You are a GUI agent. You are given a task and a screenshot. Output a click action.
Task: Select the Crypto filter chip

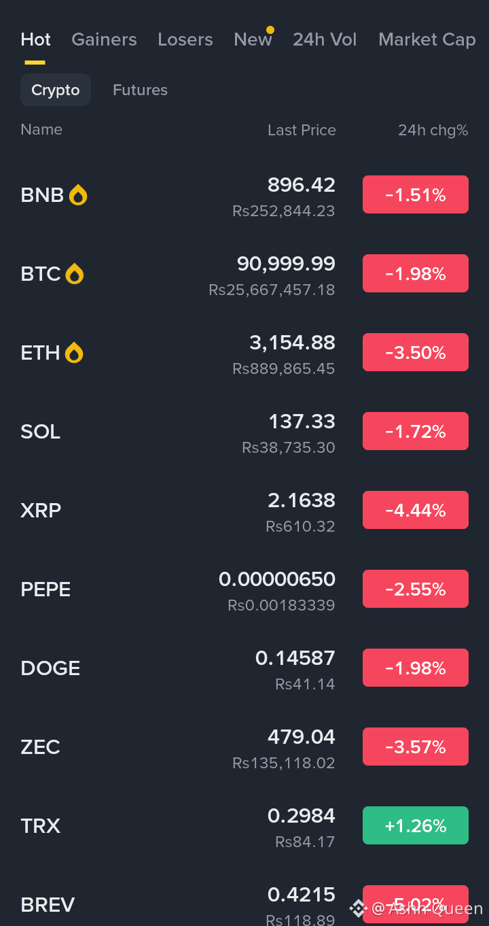point(56,90)
